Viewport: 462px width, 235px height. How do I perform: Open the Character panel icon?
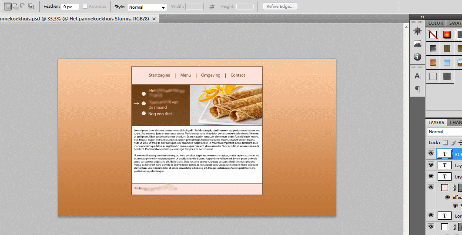tap(418, 76)
